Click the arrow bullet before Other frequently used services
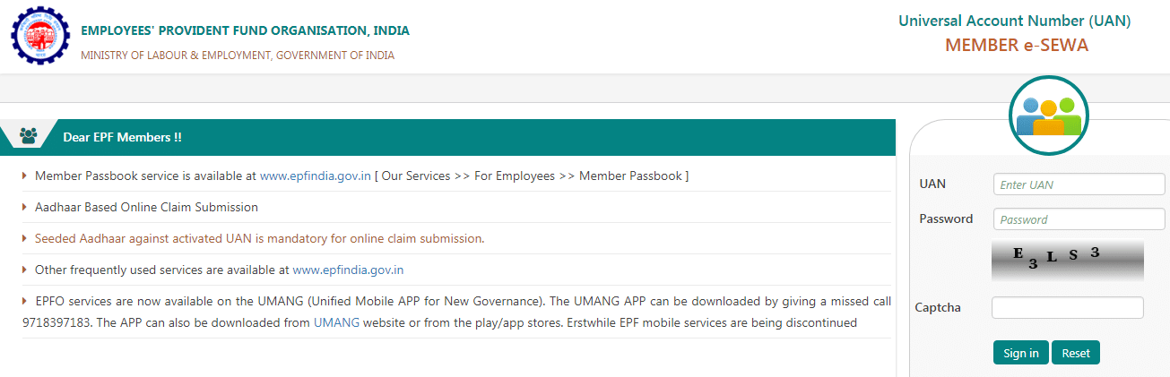 25,270
